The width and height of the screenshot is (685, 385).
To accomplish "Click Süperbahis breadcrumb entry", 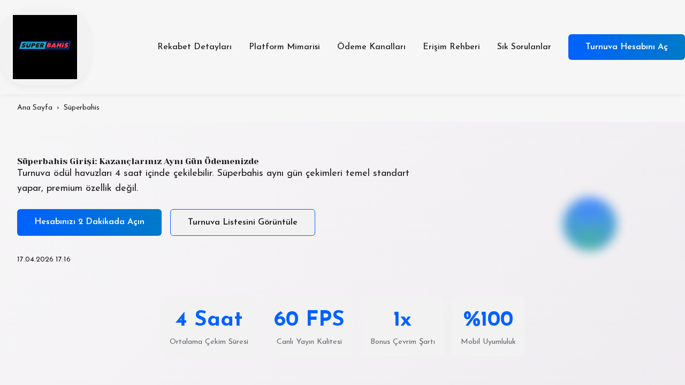I will click(81, 107).
